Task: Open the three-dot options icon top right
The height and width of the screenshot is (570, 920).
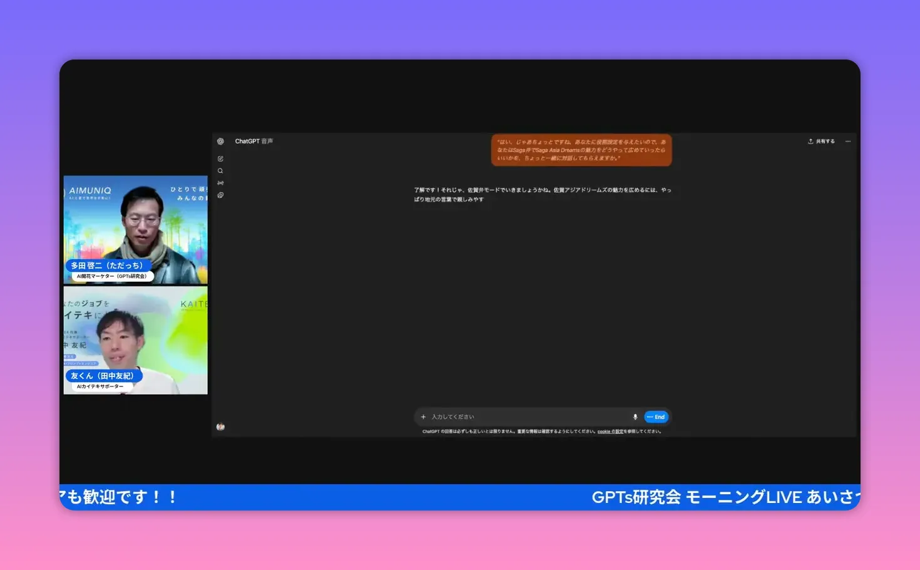Action: pyautogui.click(x=848, y=142)
